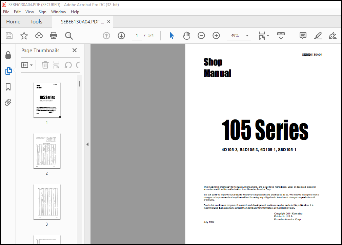Switch to the Tools tab
342x245 pixels.
click(36, 22)
